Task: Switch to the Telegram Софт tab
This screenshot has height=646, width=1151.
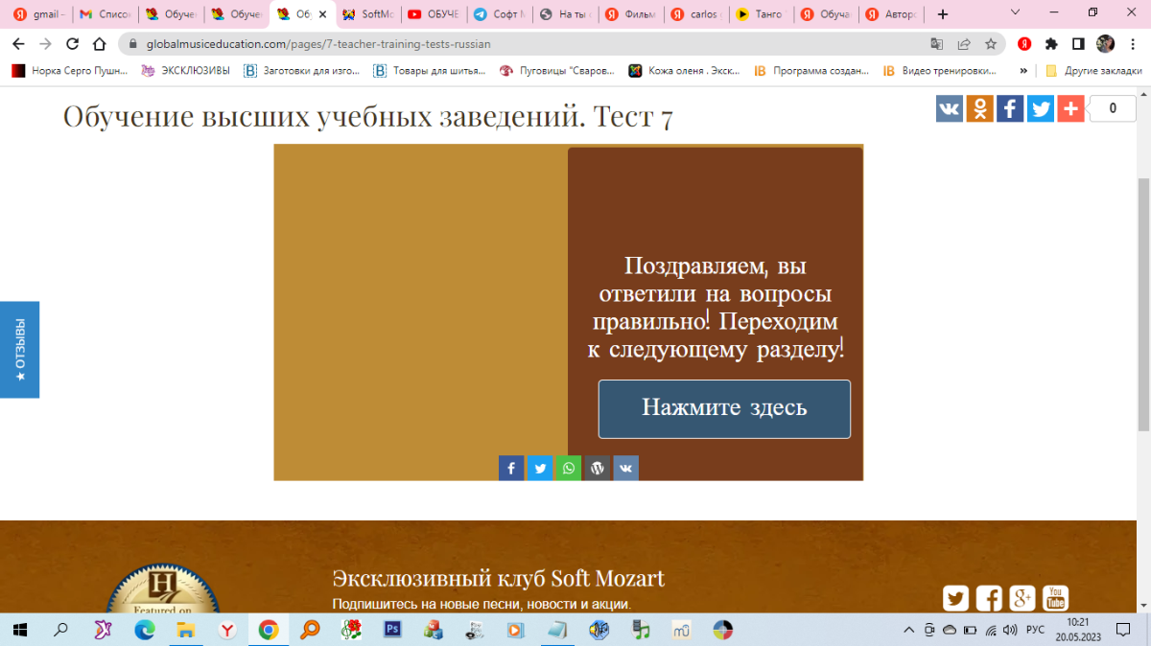Action: pyautogui.click(x=501, y=14)
